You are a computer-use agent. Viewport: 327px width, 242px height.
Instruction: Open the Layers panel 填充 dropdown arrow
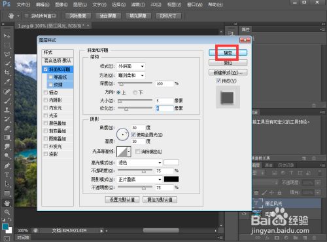pos(318,193)
